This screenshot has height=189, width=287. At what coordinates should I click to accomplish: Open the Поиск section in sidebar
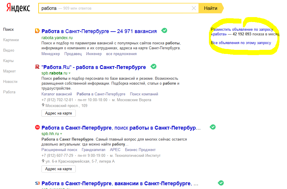[8, 30]
